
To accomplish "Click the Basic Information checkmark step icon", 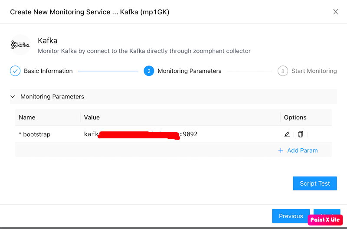I will (15, 71).
